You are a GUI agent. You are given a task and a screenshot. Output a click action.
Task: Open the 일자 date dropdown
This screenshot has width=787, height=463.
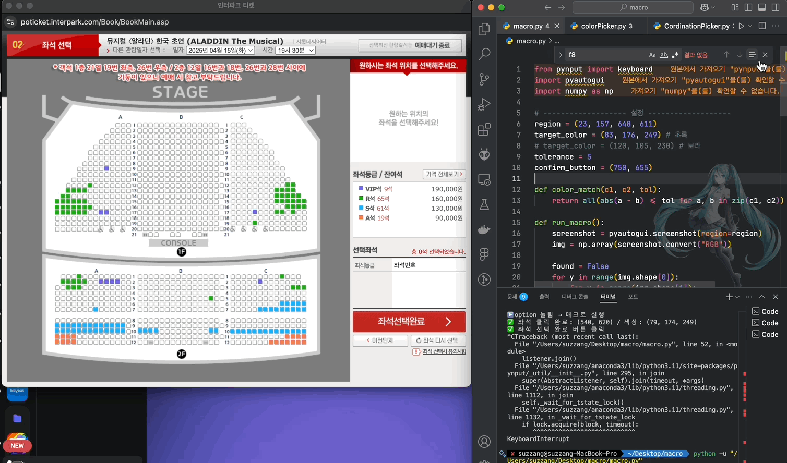(x=220, y=50)
